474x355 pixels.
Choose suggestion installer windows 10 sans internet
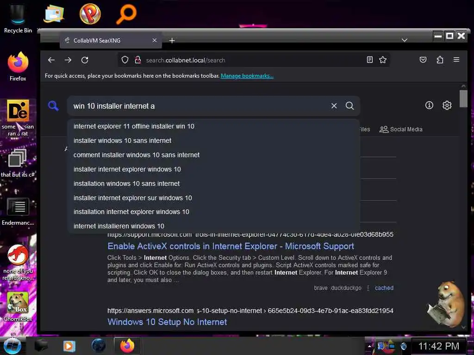tap(213, 141)
